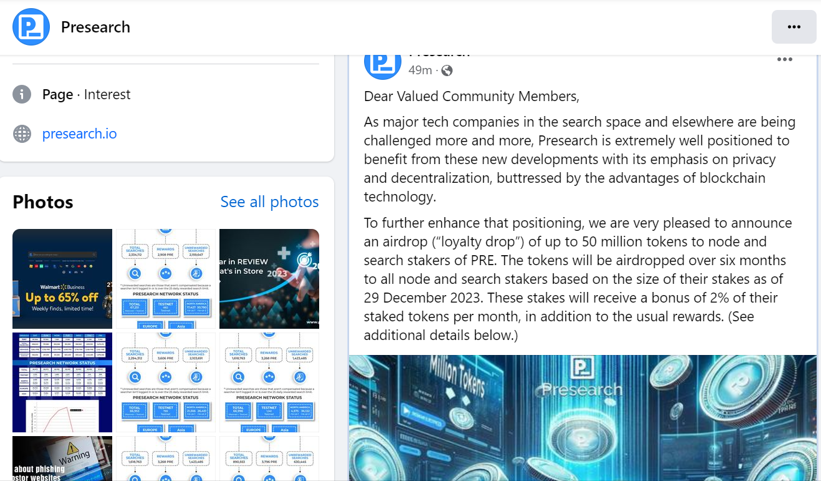Open the See all photos link
821x481 pixels.
point(269,202)
